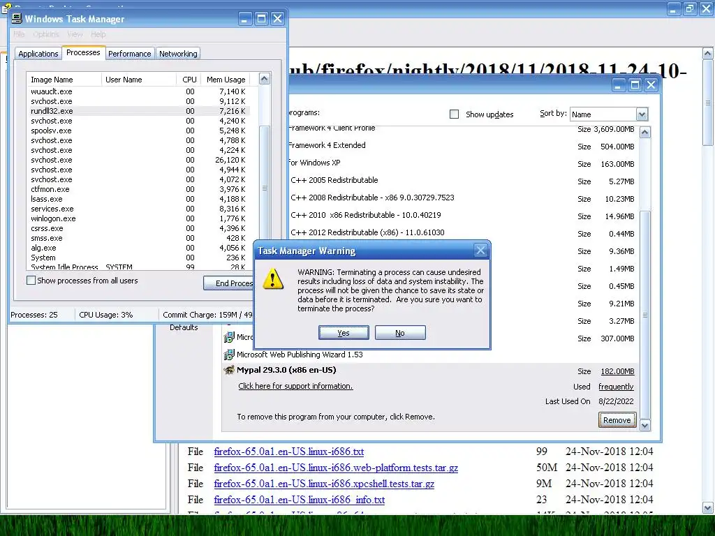Select Framework 4 Extended entry
Viewport: 715px width, 536px height.
327,145
